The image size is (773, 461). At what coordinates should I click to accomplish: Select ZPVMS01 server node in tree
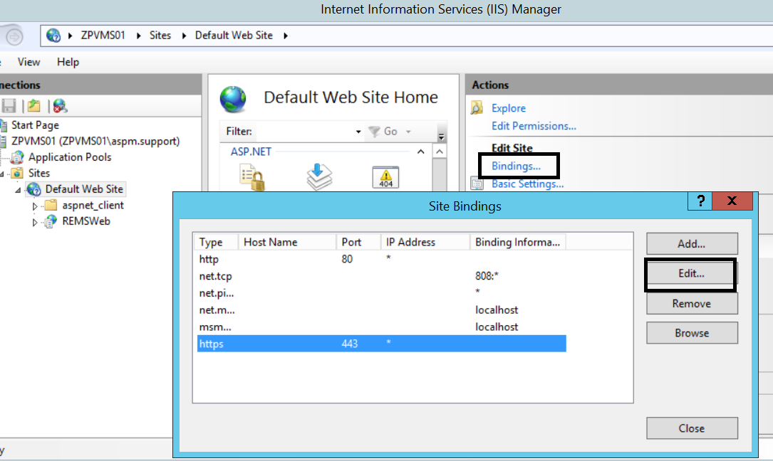[x=95, y=142]
